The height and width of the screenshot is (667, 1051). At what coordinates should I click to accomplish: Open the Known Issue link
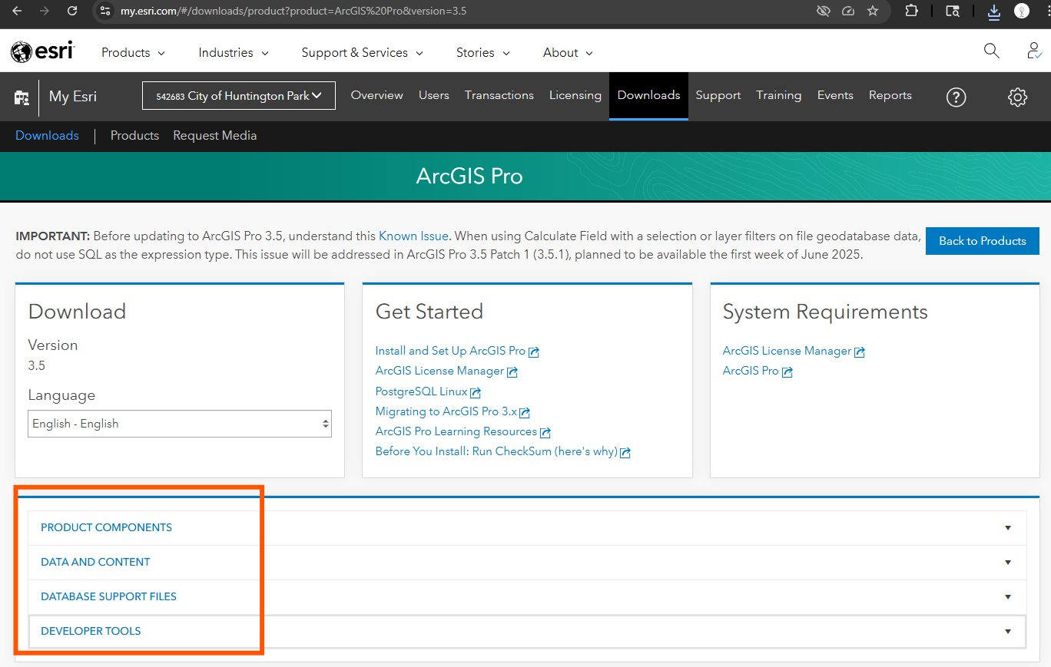pyautogui.click(x=413, y=236)
